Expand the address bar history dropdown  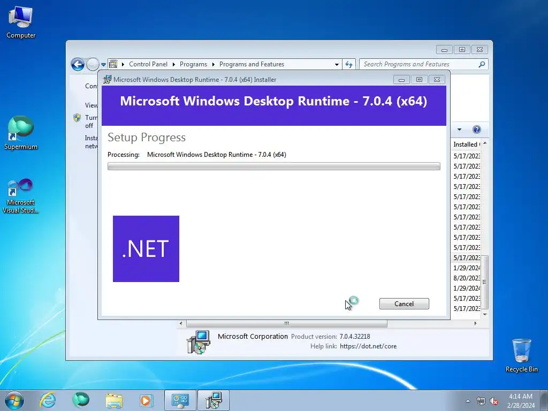tap(337, 65)
